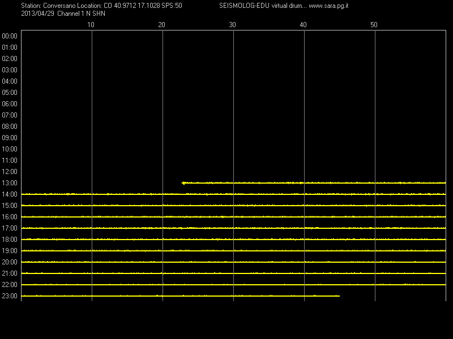Click the '18:00' hour label
The width and height of the screenshot is (453, 339).
(10, 240)
